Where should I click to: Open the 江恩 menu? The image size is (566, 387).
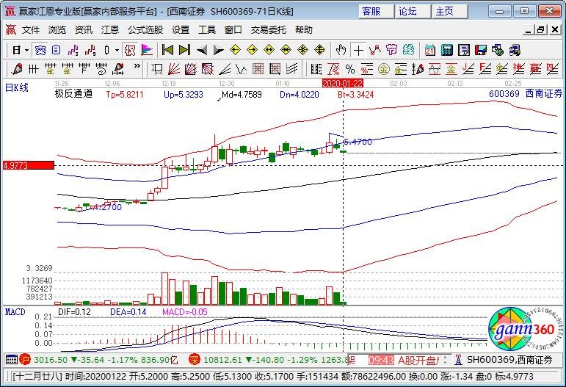[x=109, y=30]
